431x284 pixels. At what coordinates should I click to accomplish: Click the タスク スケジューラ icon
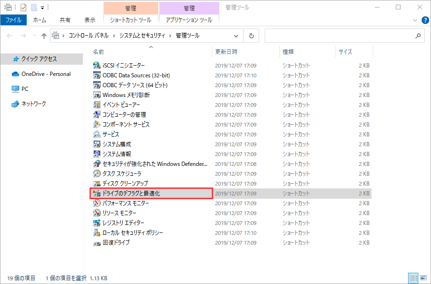coord(97,174)
